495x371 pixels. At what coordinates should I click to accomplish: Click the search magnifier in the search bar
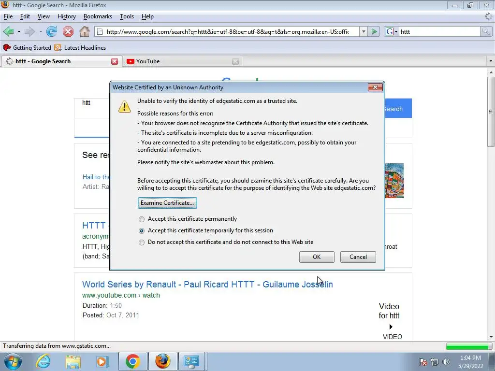(x=486, y=31)
